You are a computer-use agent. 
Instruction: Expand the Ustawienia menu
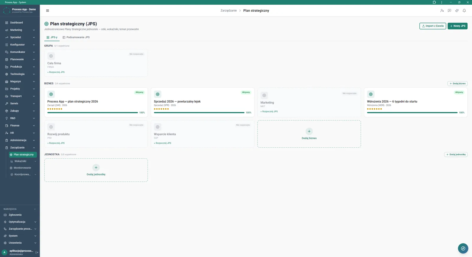point(20,243)
